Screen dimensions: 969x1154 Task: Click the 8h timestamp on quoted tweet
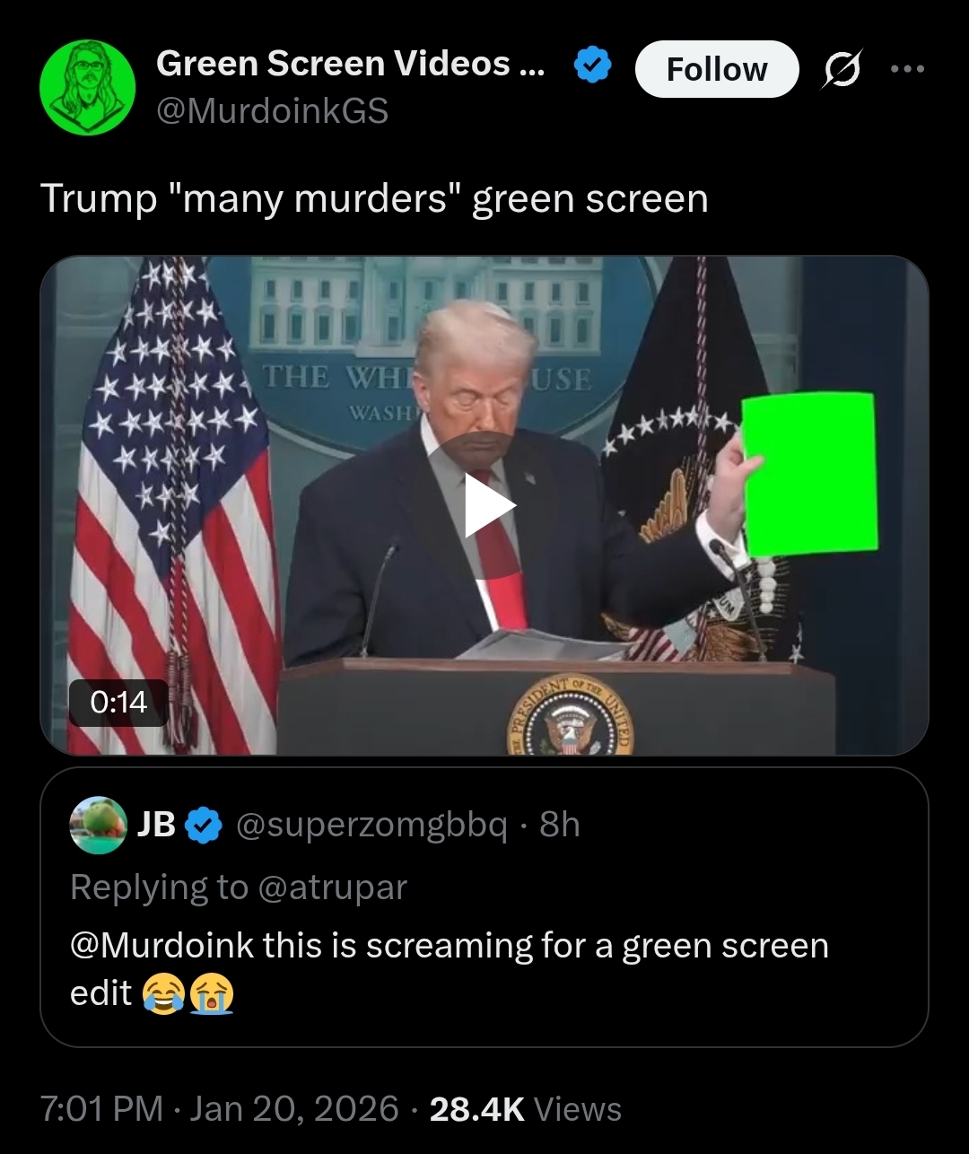coord(560,825)
